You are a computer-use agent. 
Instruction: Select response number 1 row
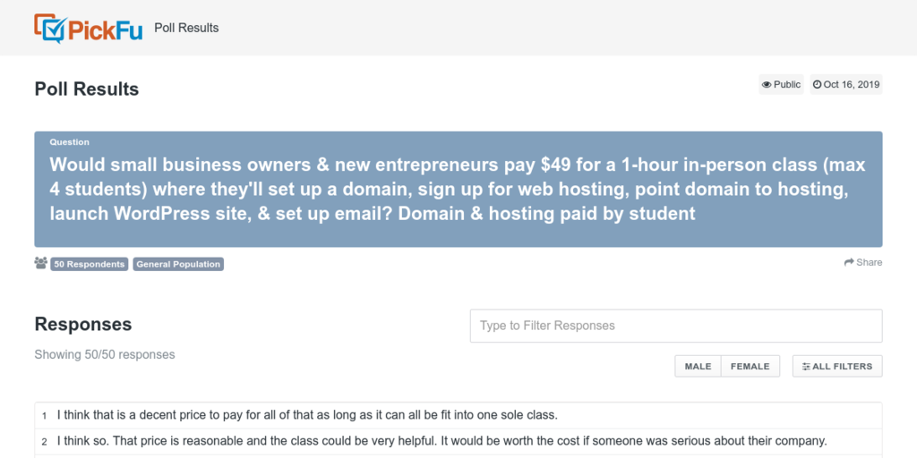[458, 416]
